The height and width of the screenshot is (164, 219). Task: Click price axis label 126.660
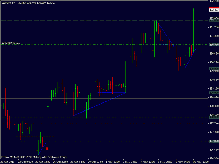[x=214, y=150]
